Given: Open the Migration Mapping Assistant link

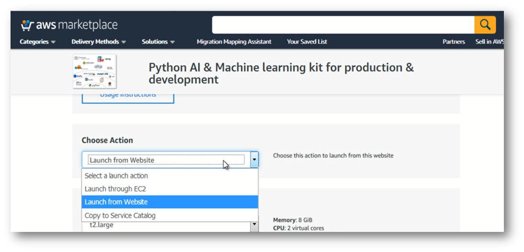Looking at the screenshot, I should [x=234, y=42].
